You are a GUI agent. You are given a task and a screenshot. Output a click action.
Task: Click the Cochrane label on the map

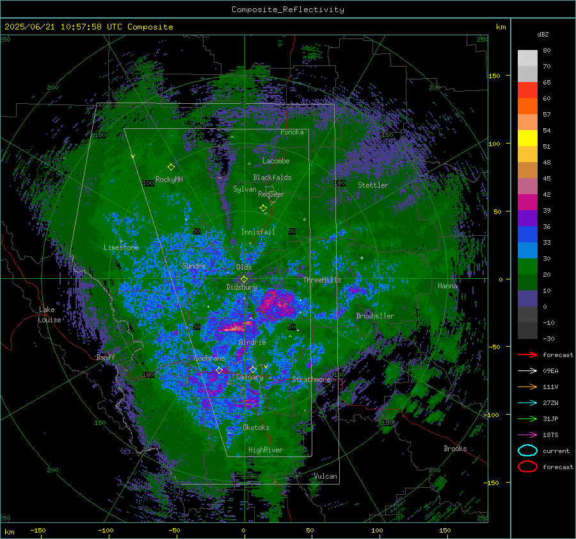[209, 358]
